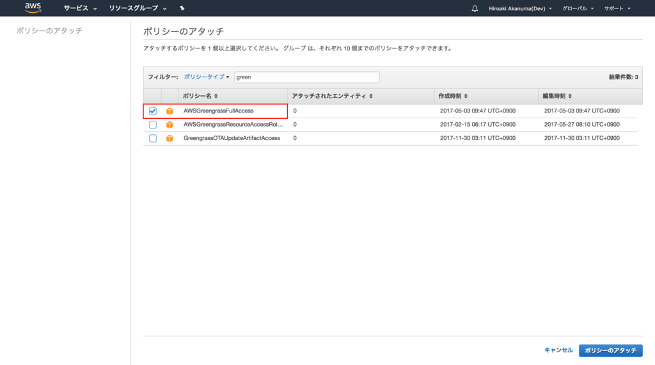Sort by 編集時刻 column
The width and height of the screenshot is (655, 365).
pos(557,96)
